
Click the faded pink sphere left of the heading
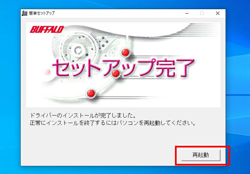pyautogui.click(x=47, y=72)
